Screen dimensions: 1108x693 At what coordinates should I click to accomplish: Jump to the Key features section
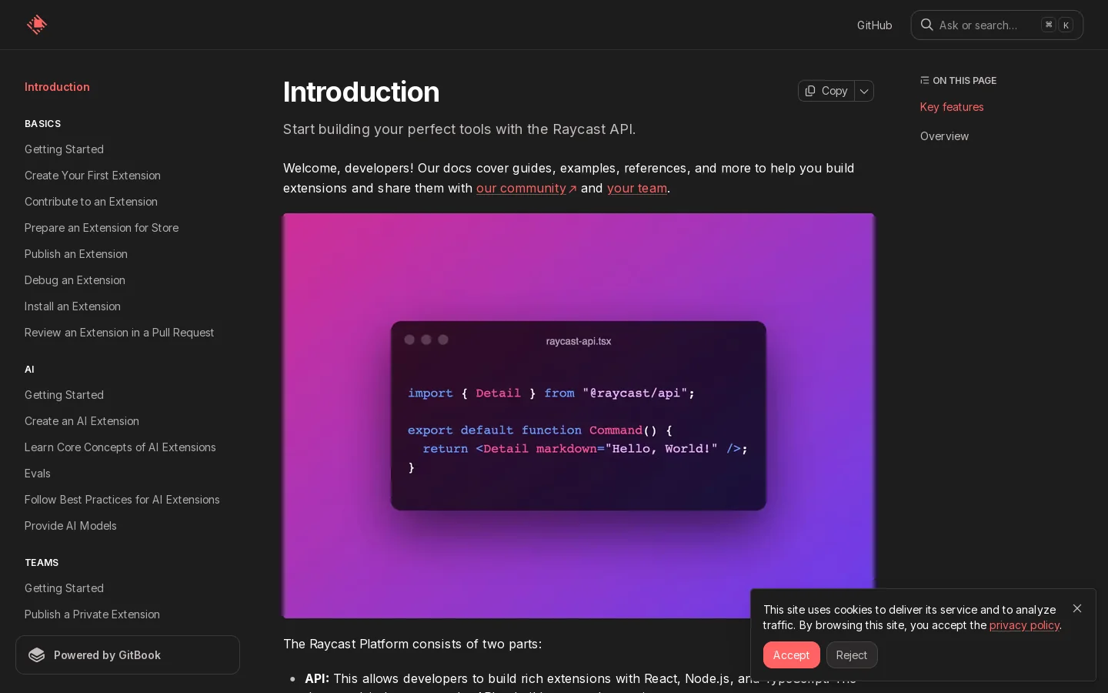pos(952,107)
